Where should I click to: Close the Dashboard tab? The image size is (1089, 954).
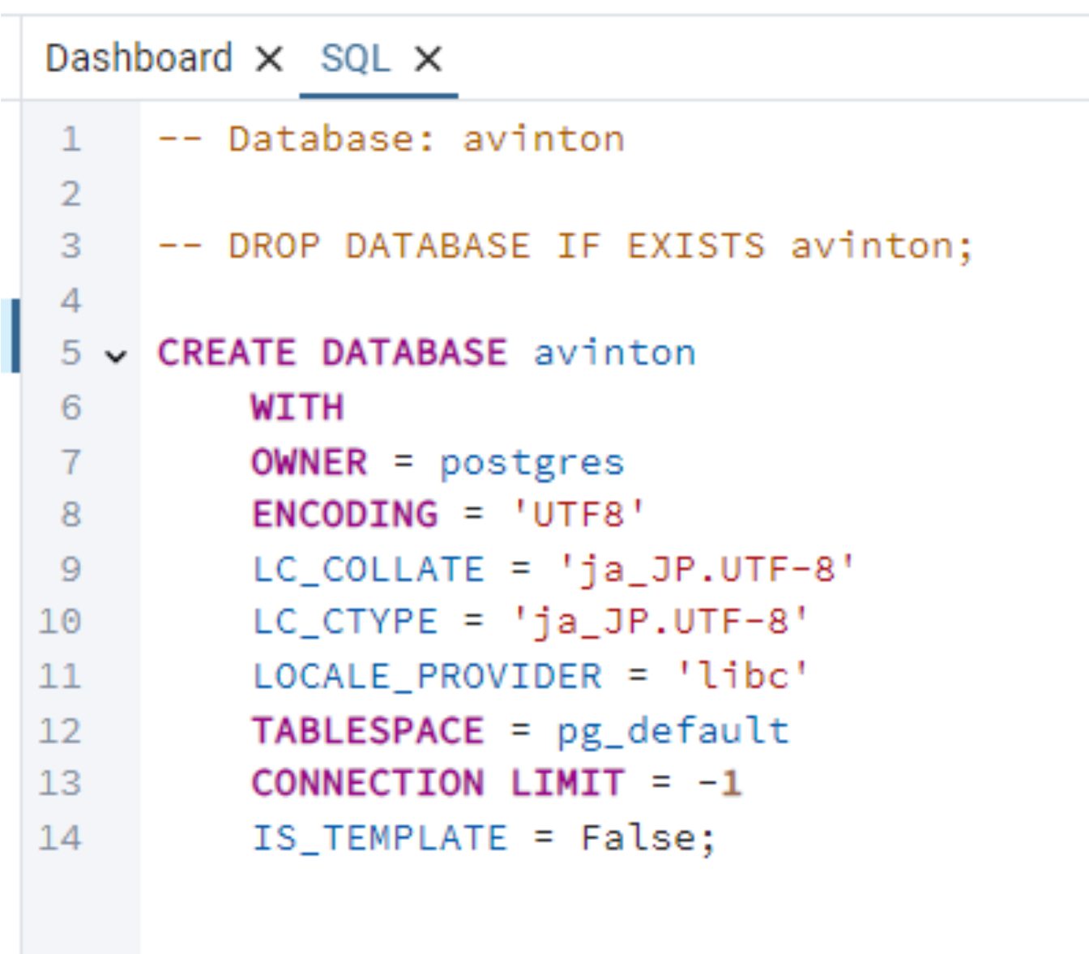pos(269,59)
